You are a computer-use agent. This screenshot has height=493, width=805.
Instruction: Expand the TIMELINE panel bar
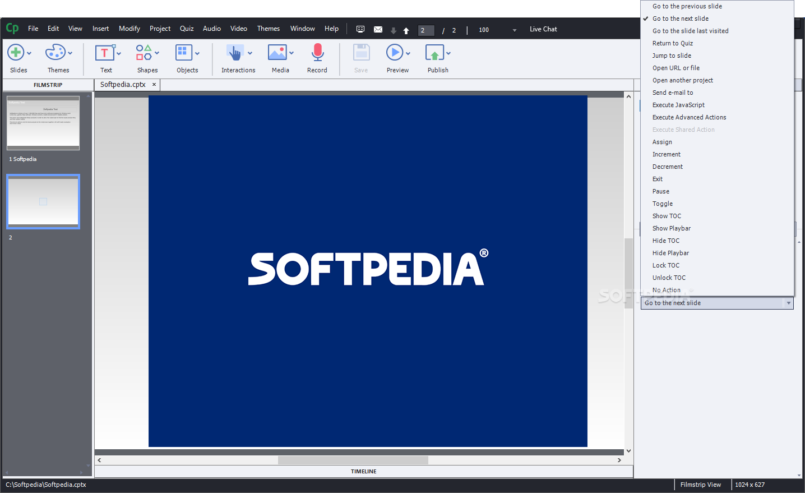pos(364,471)
